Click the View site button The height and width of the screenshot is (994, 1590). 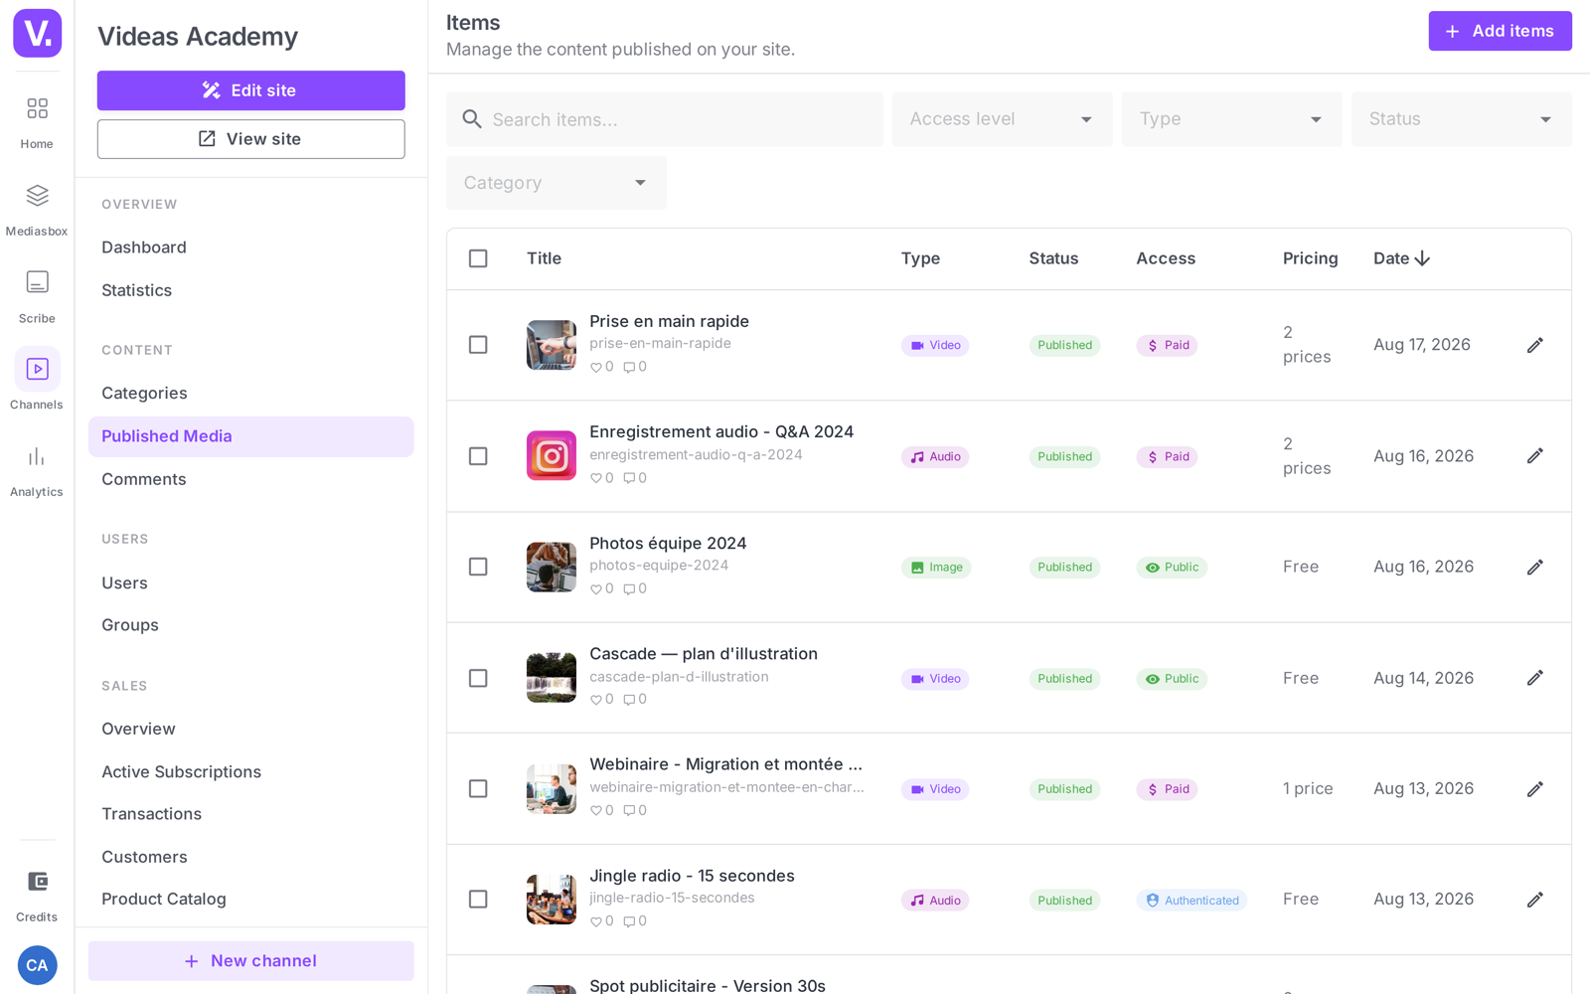[x=250, y=139]
